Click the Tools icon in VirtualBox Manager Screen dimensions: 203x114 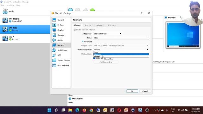[x=5, y=11]
